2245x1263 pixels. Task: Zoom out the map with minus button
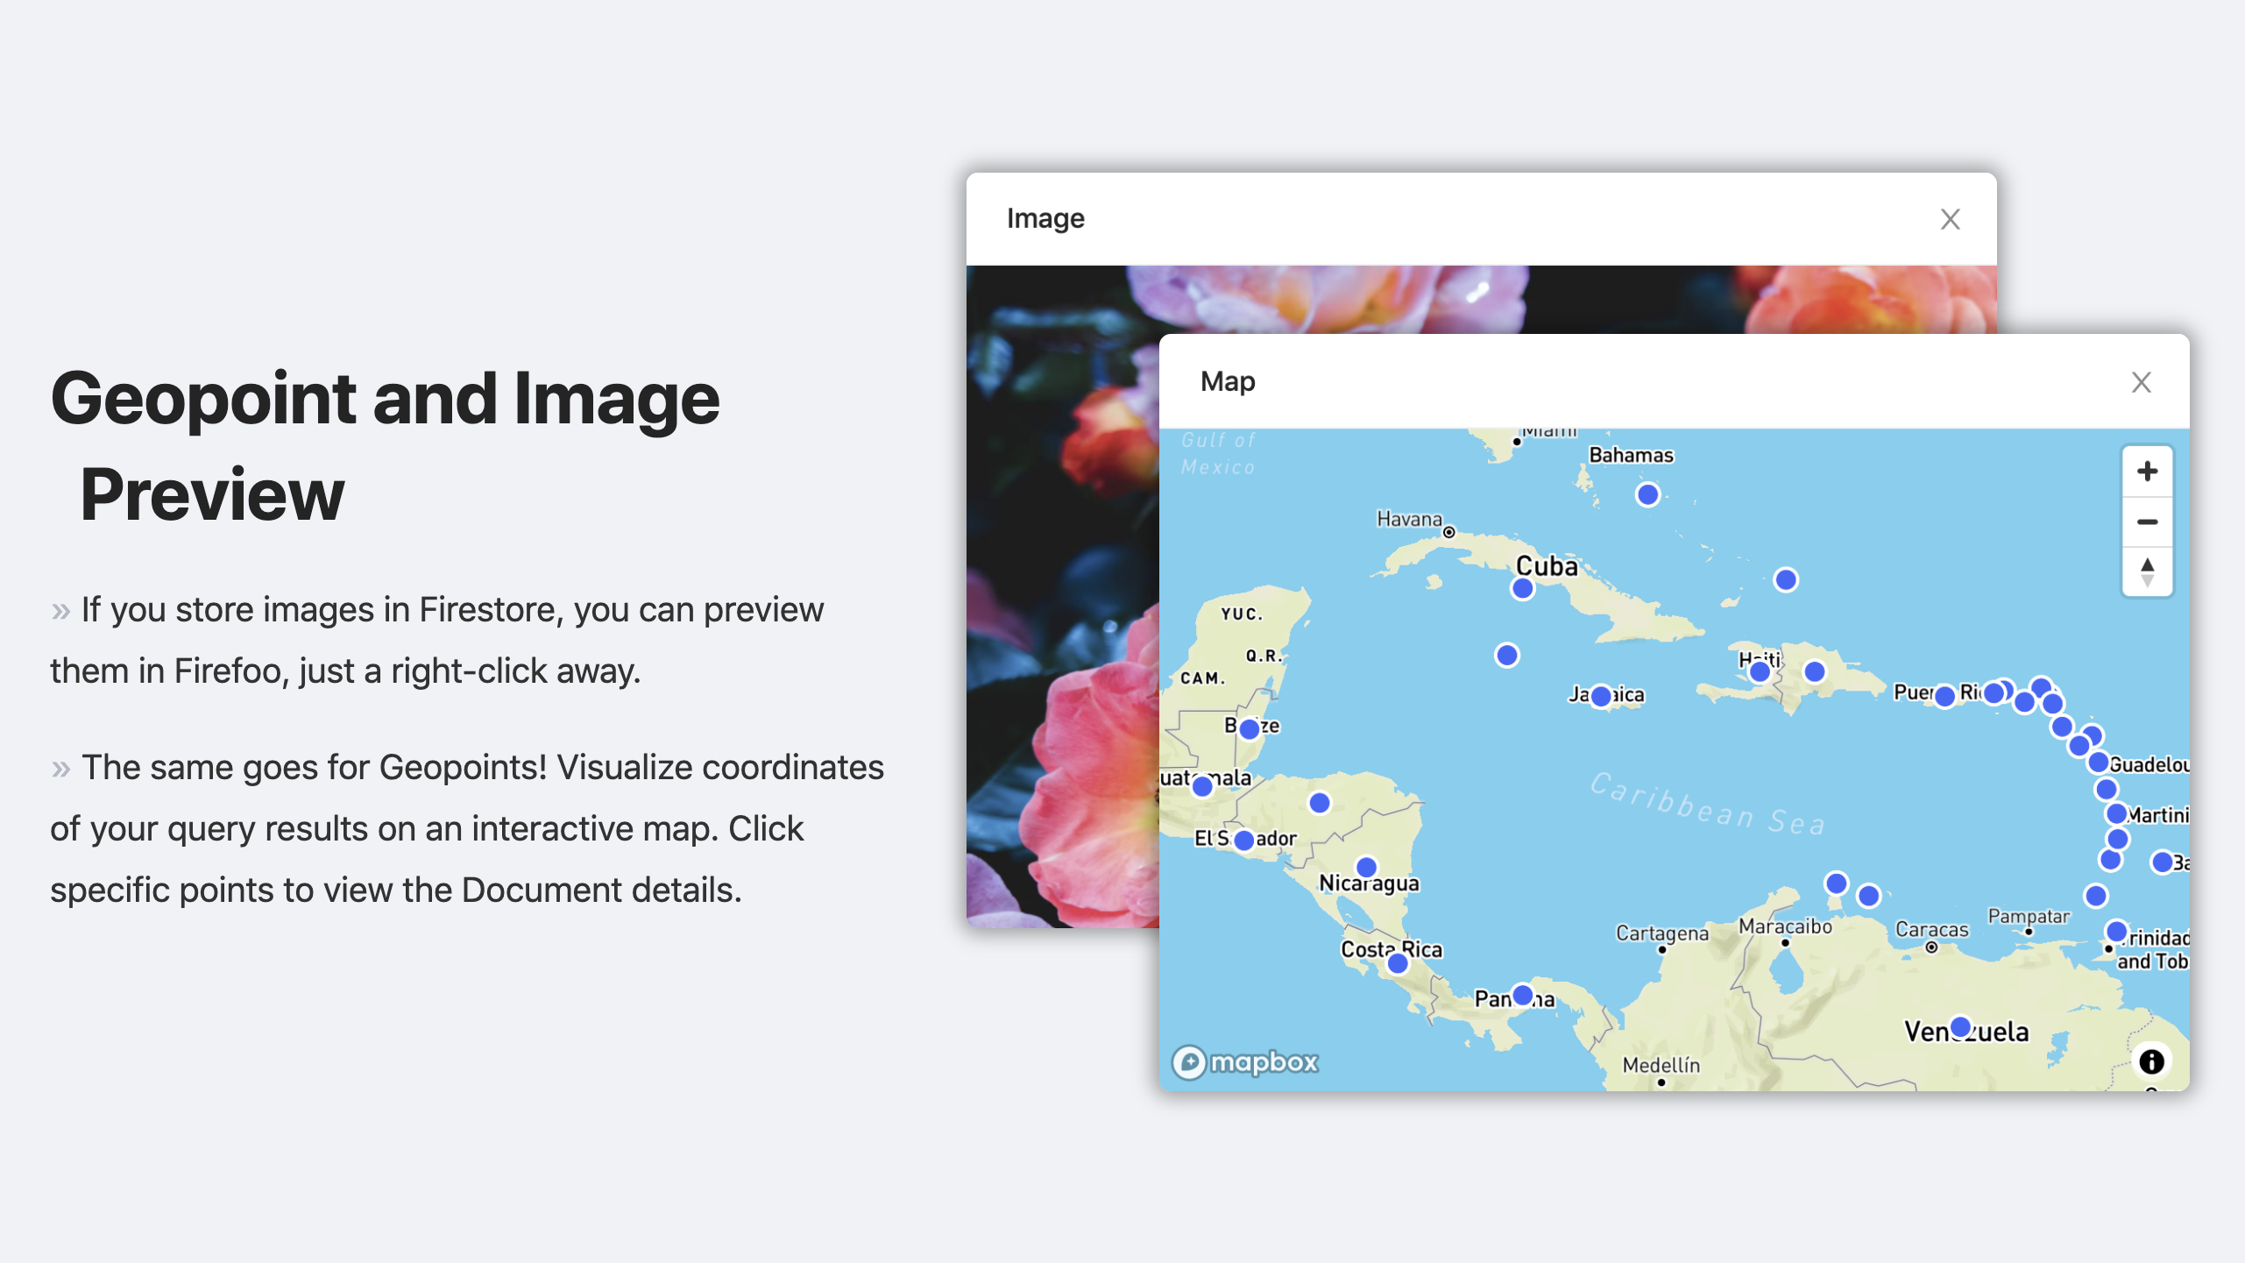point(2147,522)
